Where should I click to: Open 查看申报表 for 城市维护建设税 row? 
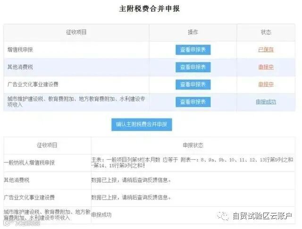coord(193,102)
